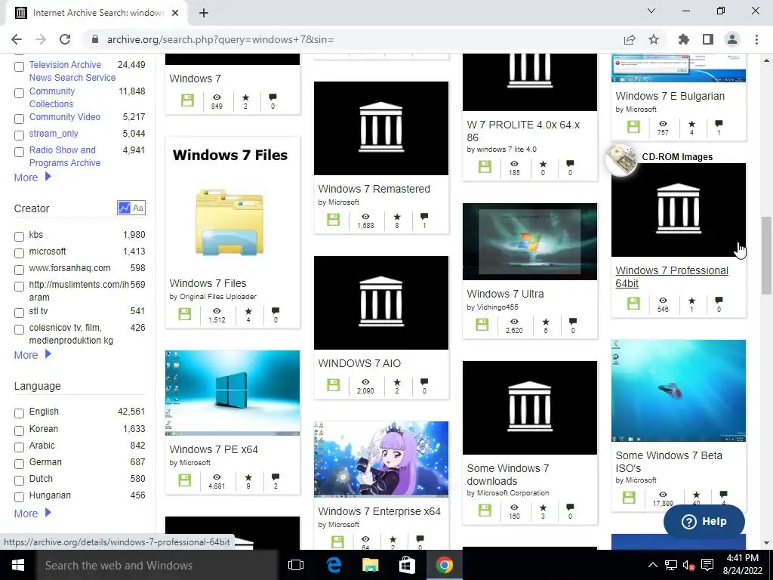Open the Windows 7 Remastered title link
The image size is (773, 580).
374,189
